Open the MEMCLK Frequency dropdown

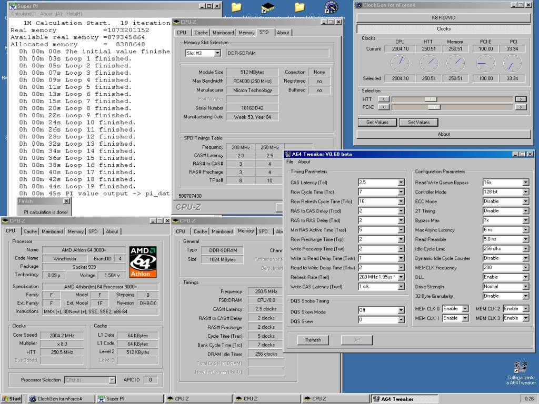[526, 268]
